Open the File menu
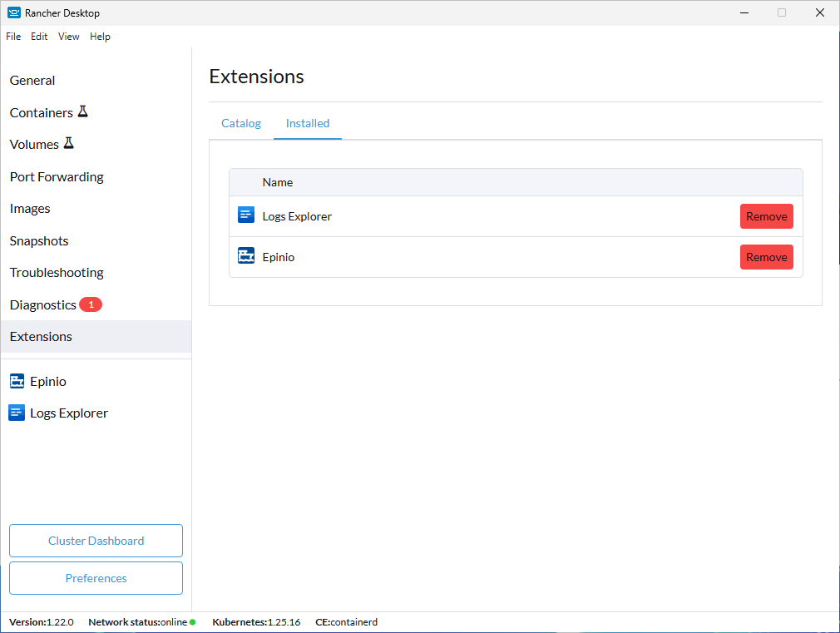This screenshot has width=840, height=633. [13, 37]
